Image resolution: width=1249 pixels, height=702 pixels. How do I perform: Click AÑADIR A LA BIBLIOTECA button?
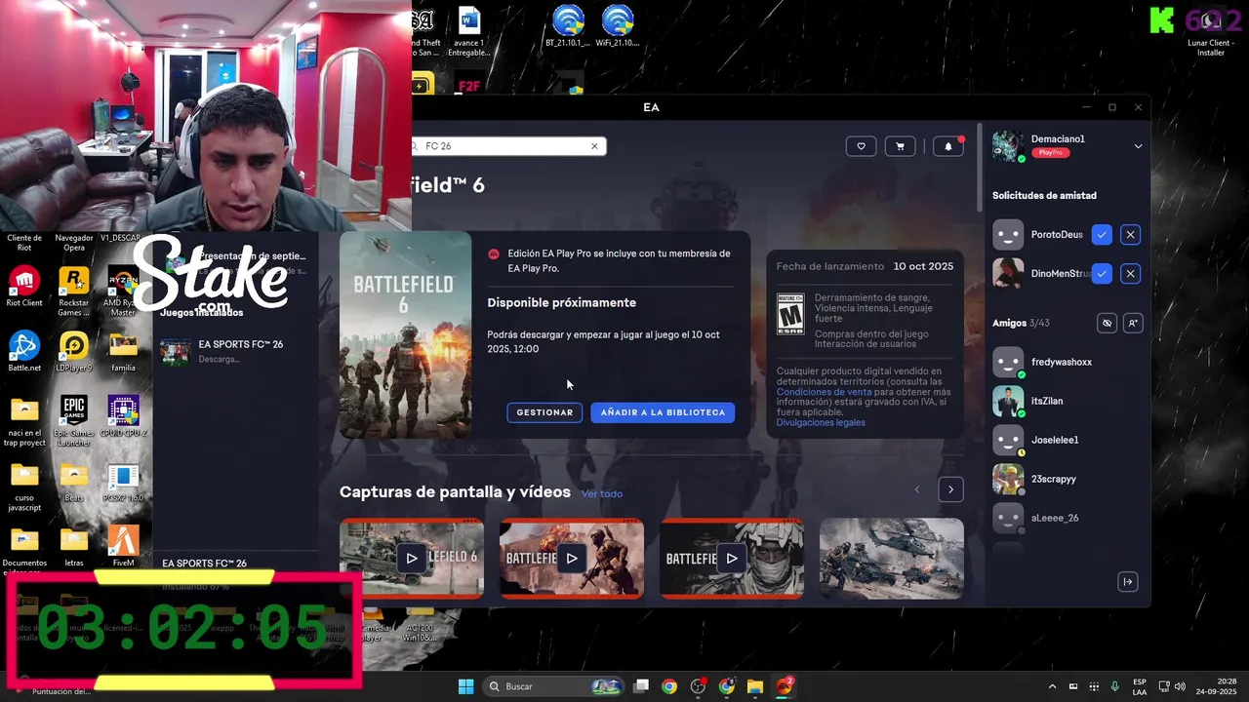click(x=663, y=412)
